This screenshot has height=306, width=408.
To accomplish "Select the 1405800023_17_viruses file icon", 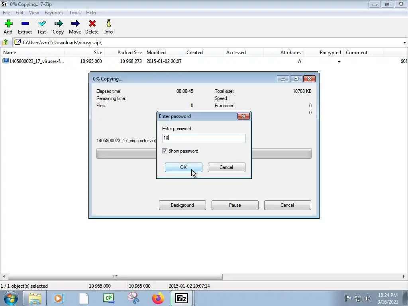I will 6,61.
